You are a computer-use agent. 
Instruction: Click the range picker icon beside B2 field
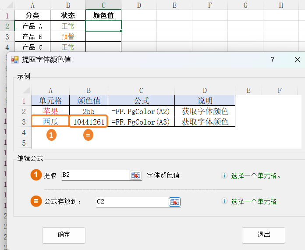point(135,175)
